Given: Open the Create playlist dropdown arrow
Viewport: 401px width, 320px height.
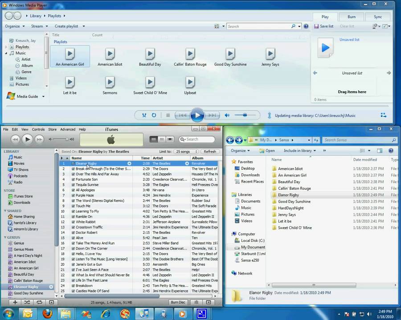Looking at the screenshot, I should point(84,26).
